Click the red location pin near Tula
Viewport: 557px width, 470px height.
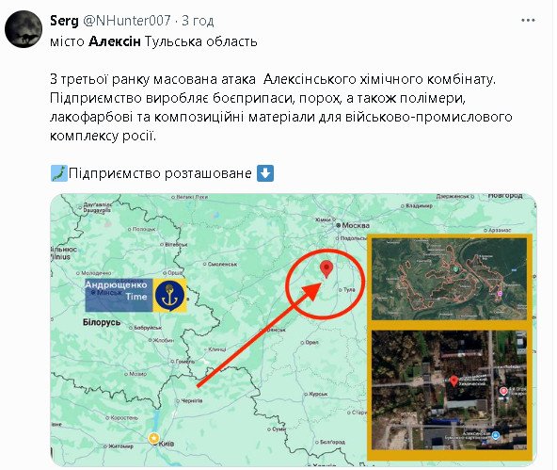pyautogui.click(x=326, y=269)
